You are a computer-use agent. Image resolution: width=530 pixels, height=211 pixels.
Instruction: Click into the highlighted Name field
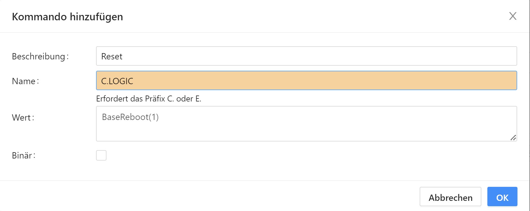[x=306, y=81]
